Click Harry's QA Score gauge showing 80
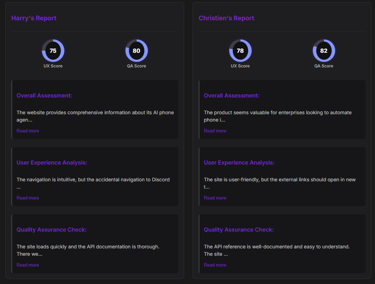Screen dimensions: 375x284 (x=136, y=51)
